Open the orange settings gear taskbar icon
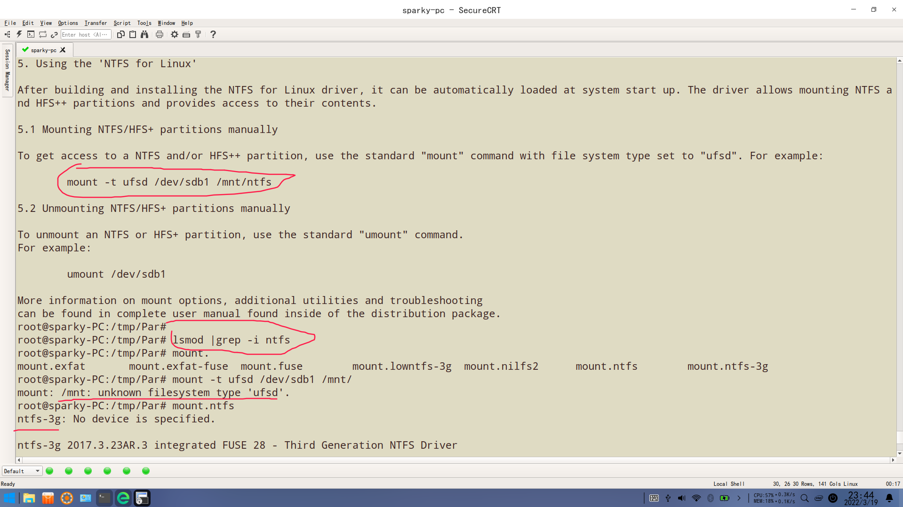The image size is (903, 507). (x=67, y=498)
